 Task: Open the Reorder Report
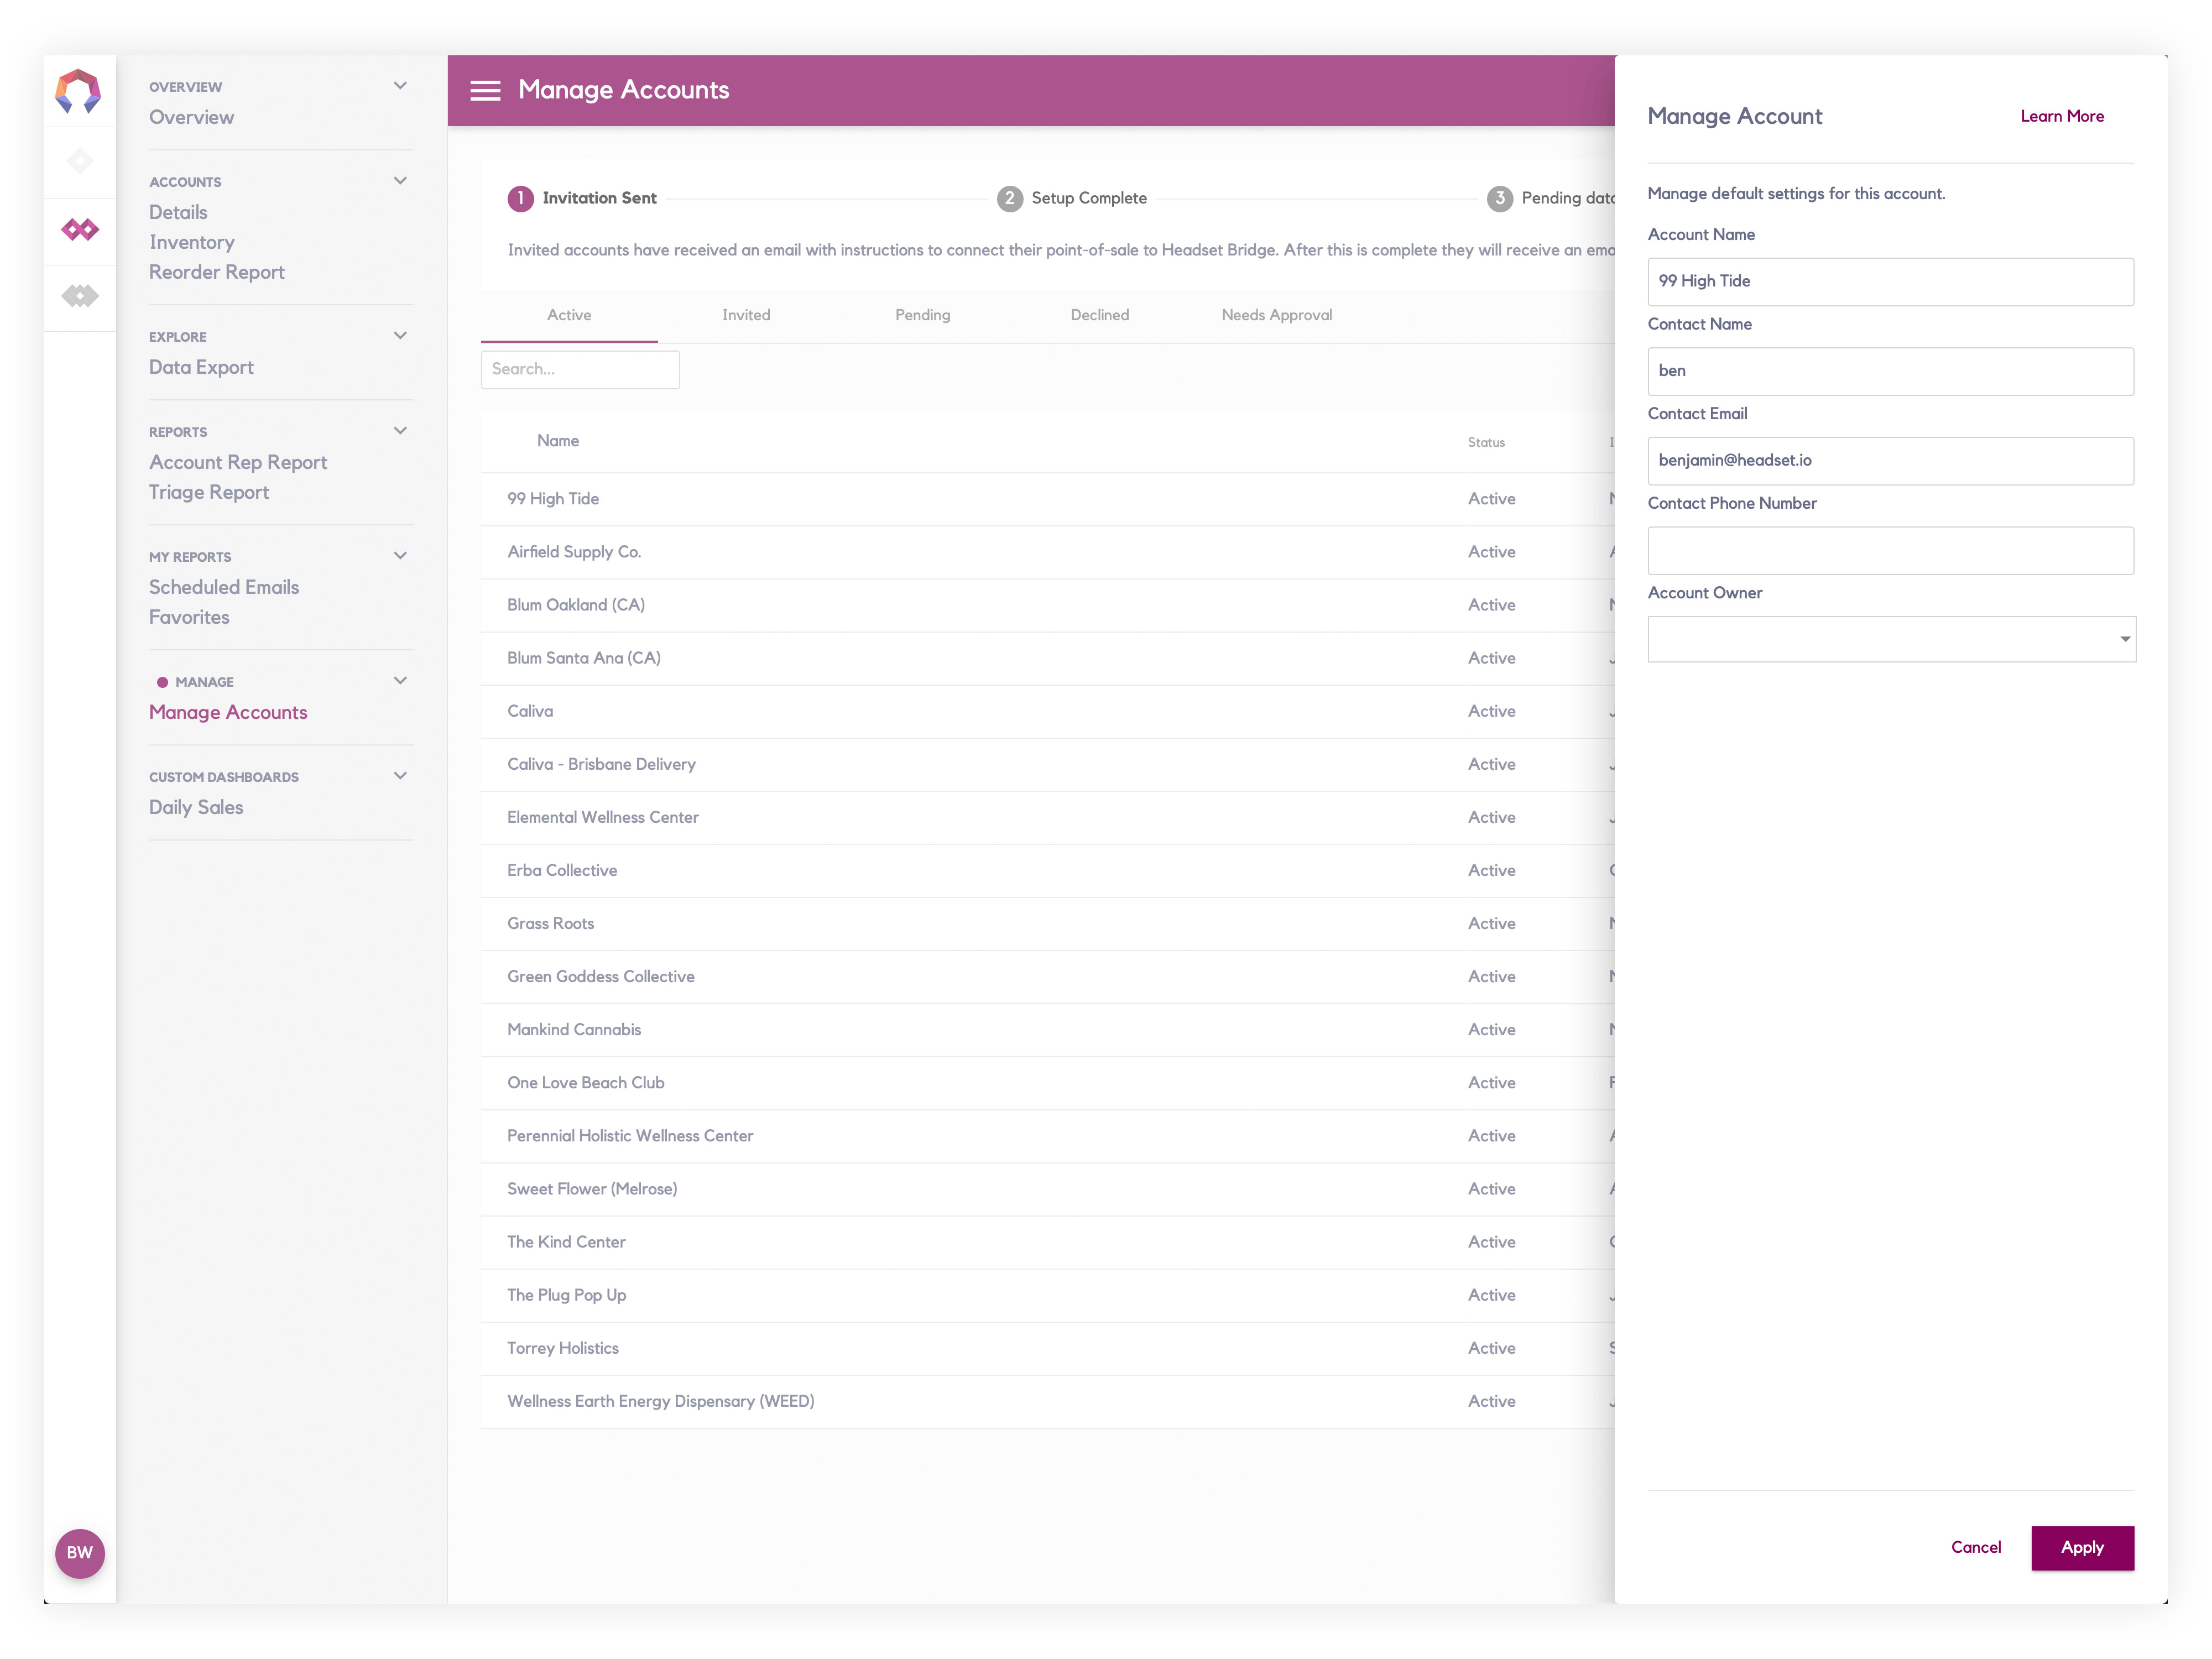(x=217, y=272)
